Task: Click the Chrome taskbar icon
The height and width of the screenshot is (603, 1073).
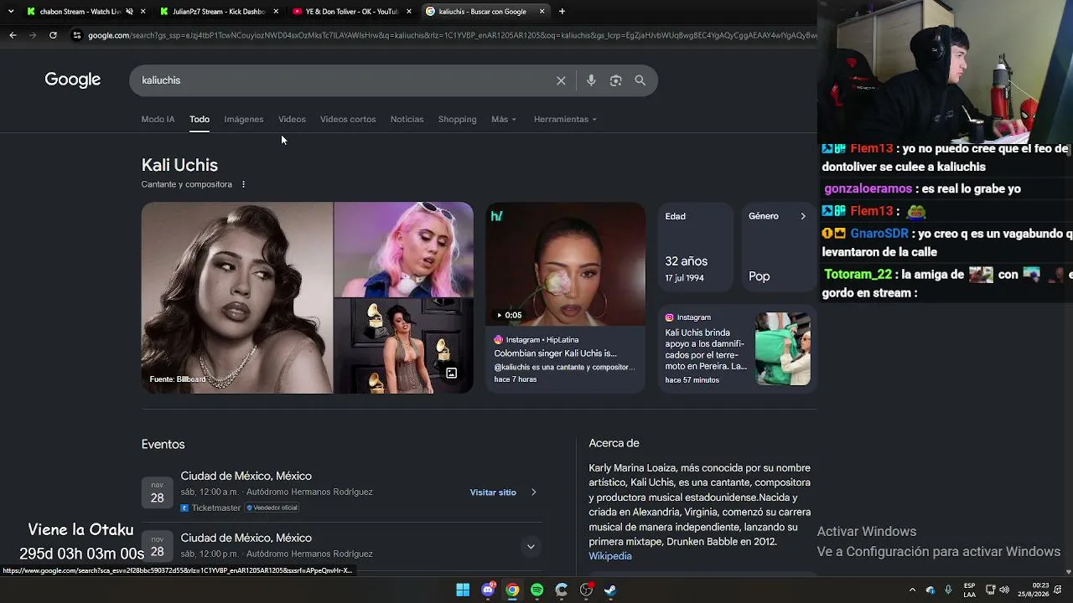Action: coord(512,590)
